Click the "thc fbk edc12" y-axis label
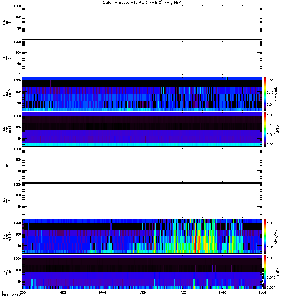This screenshot has height=303, width=284. tap(7, 236)
